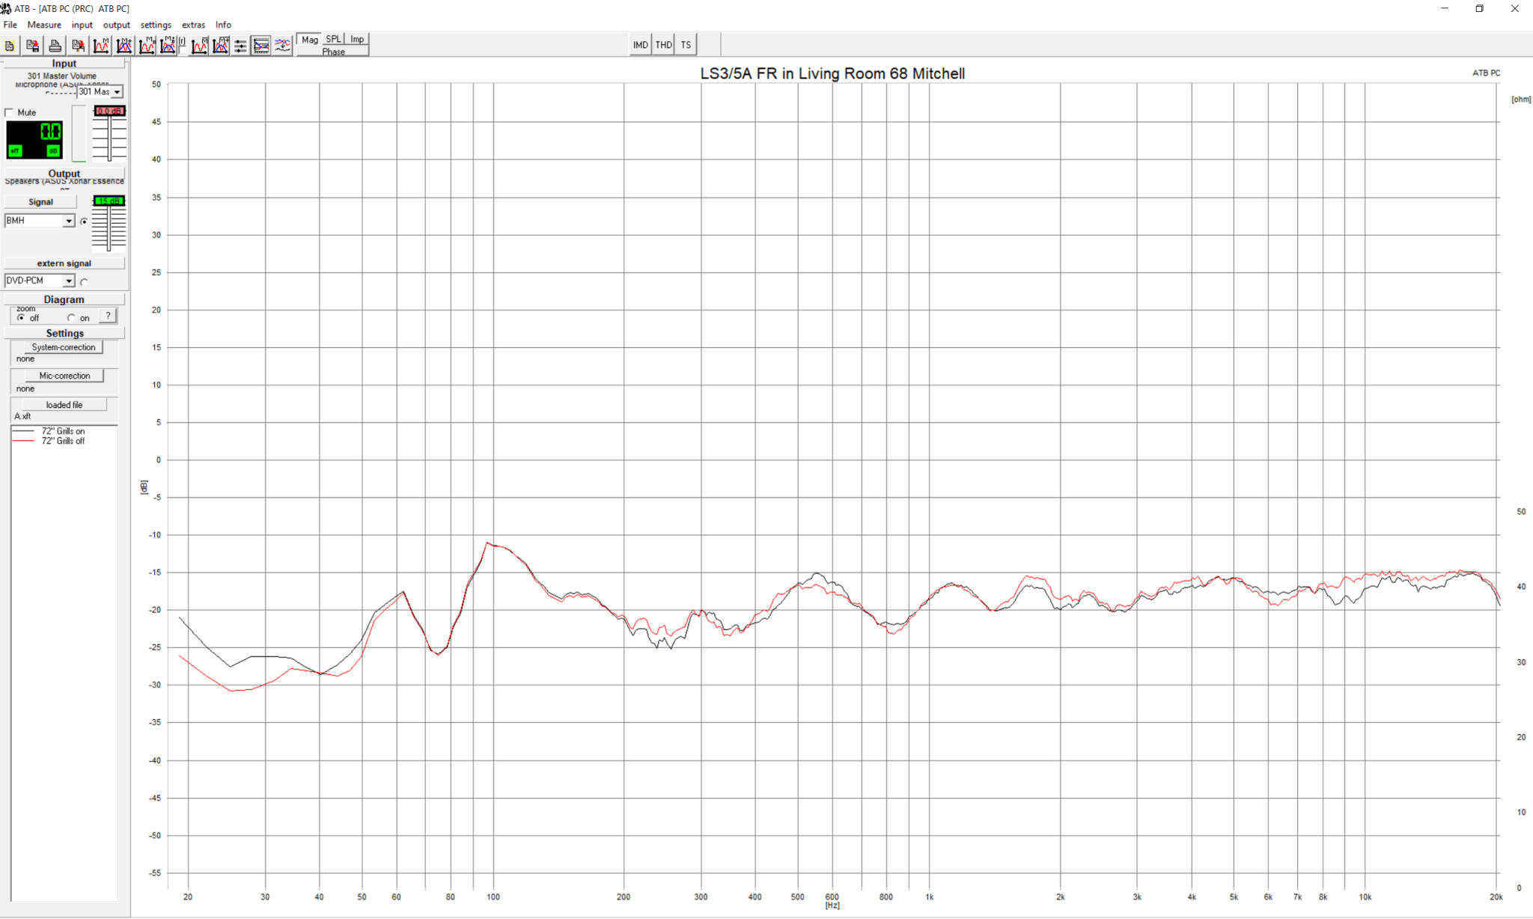Open the output menu

pyautogui.click(x=117, y=25)
